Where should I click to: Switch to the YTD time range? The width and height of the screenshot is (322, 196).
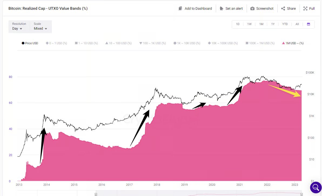pos(285,24)
